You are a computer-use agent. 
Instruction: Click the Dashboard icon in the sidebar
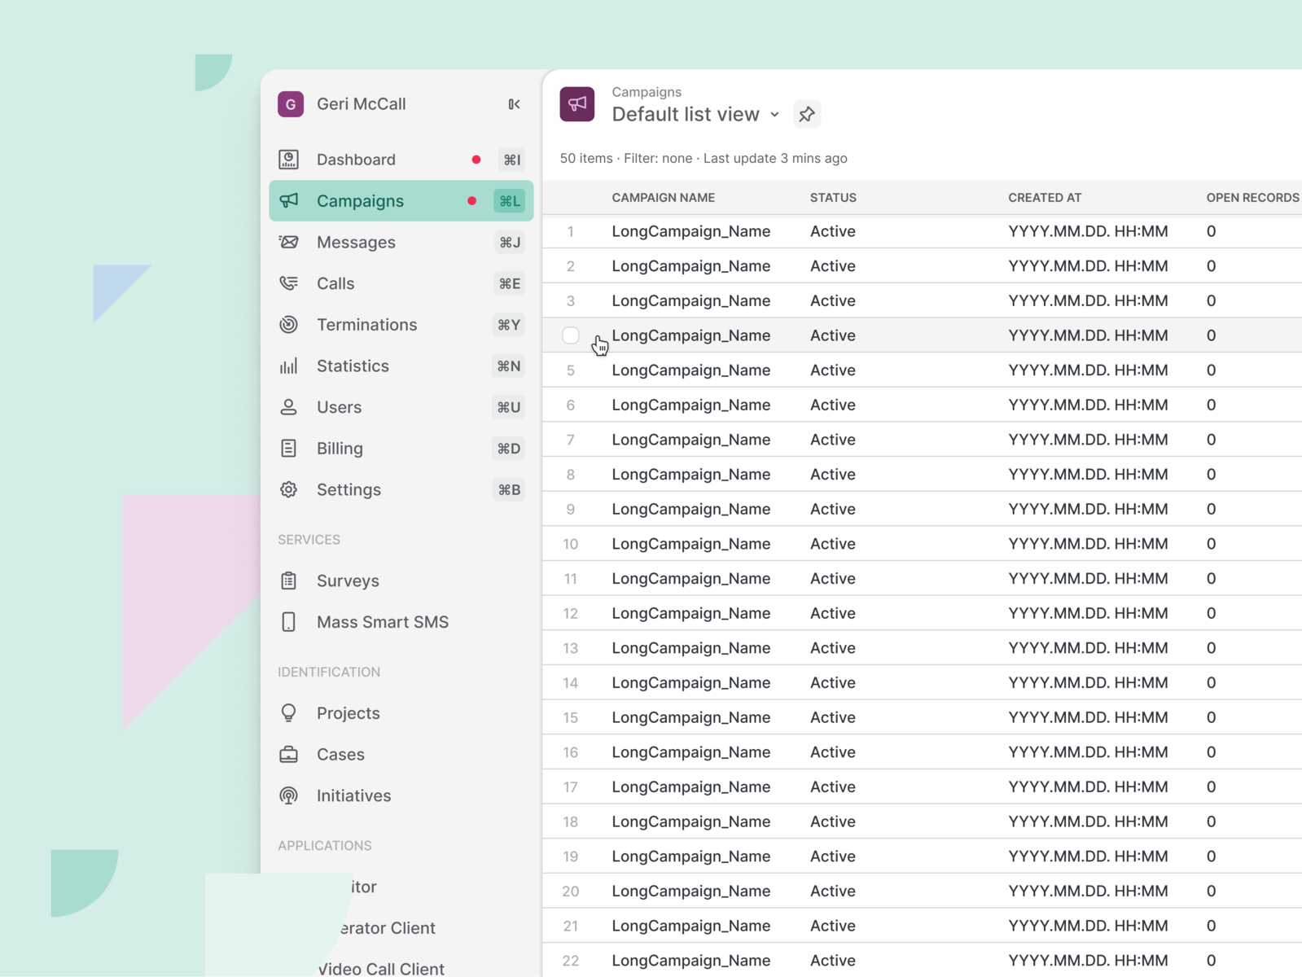click(289, 160)
